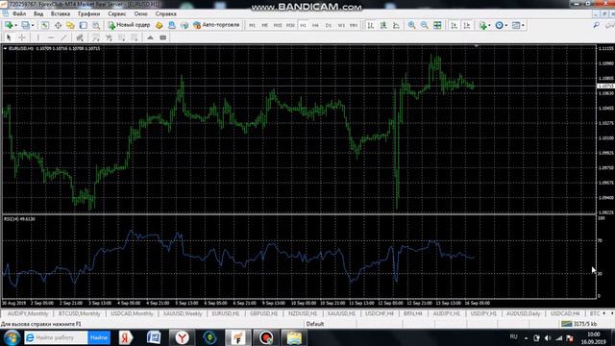Screen dimensions: 615x346
Task: Expand the Periods dropdown arrow
Action: (506, 26)
